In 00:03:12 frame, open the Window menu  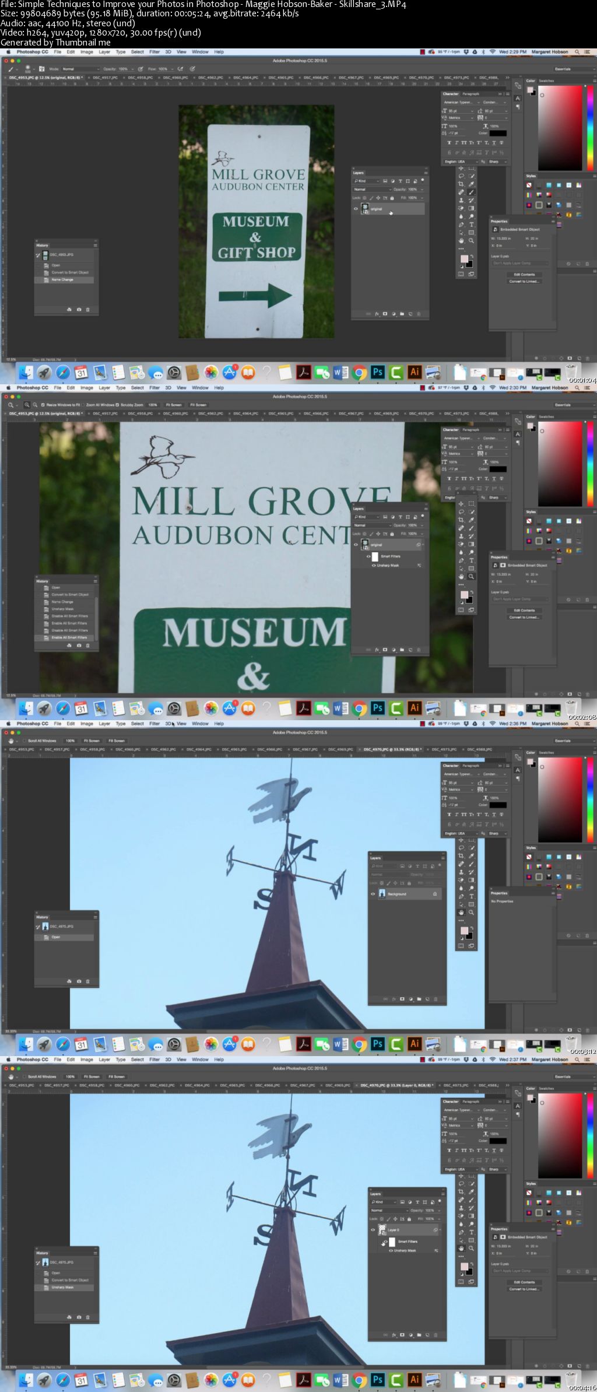(200, 724)
